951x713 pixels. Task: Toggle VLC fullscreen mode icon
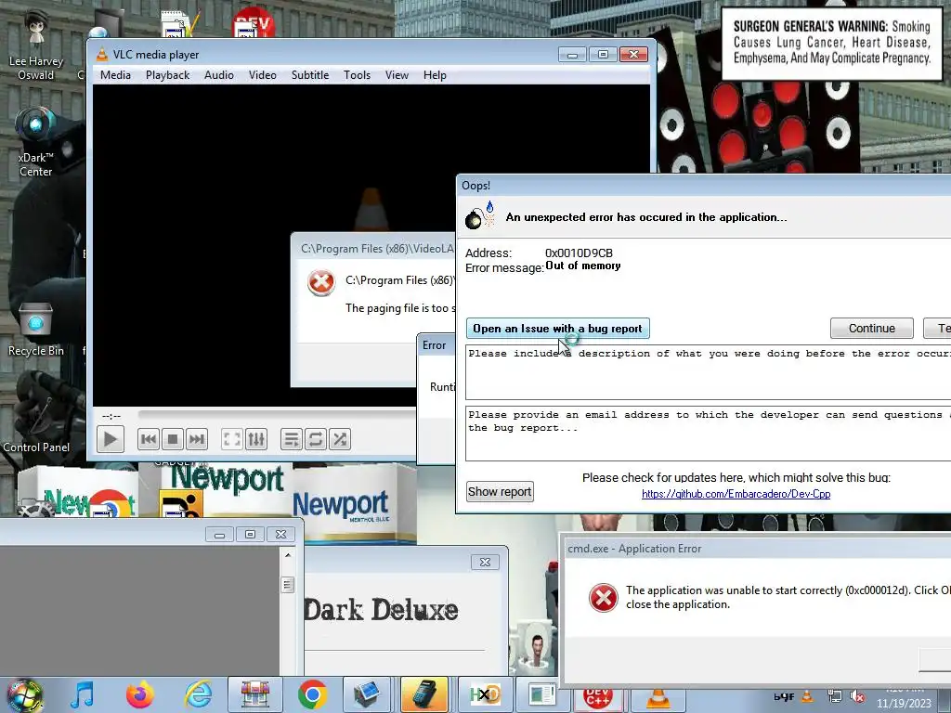point(231,439)
